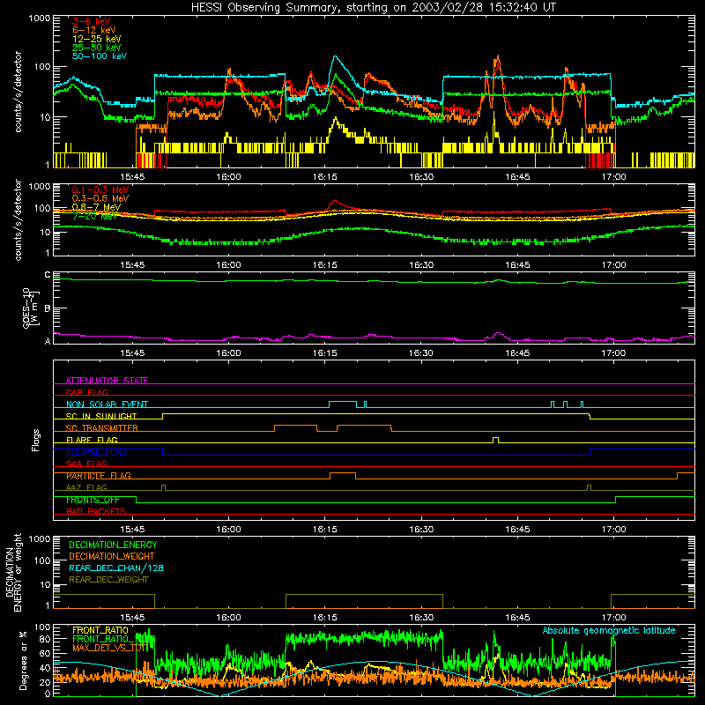Click the green '7-20 MeV' legend label
Viewport: 705px width, 705px height.
(x=94, y=216)
